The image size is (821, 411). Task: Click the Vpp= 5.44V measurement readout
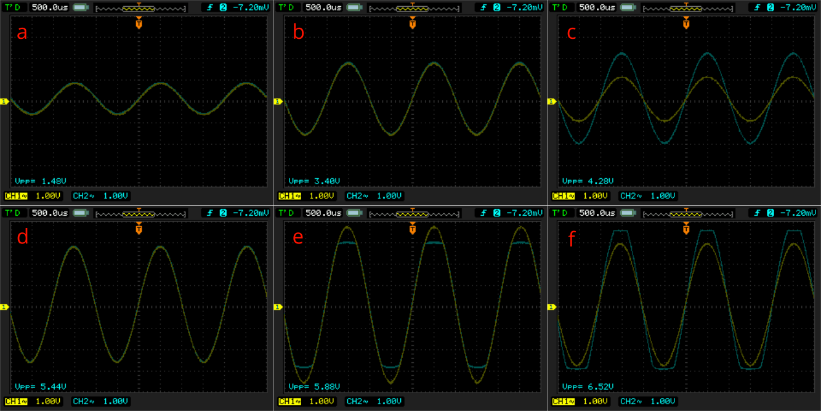(x=41, y=387)
